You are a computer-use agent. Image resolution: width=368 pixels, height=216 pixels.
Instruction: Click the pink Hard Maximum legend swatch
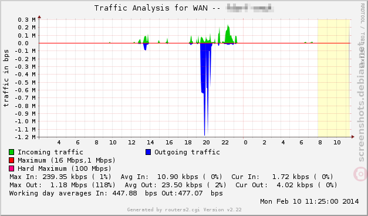[x=11, y=168]
